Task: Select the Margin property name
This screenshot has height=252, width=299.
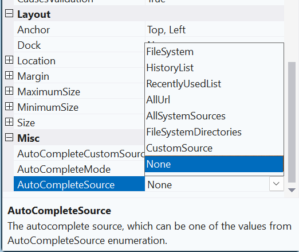Action: [33, 76]
